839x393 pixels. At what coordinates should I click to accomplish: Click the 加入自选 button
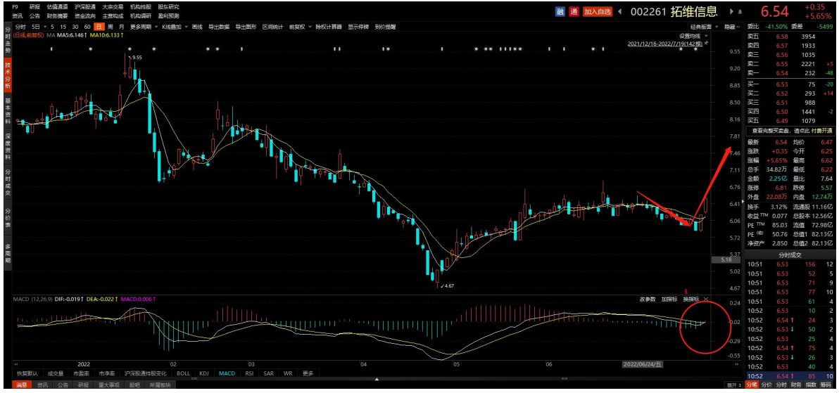pyautogui.click(x=598, y=11)
